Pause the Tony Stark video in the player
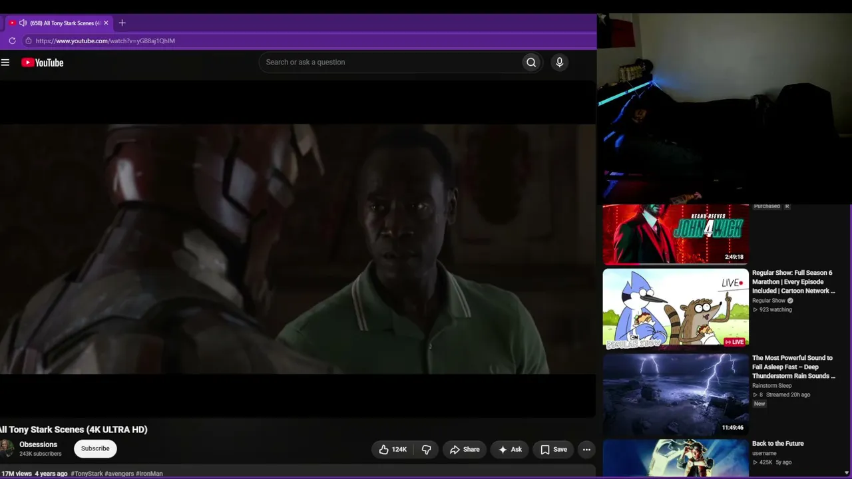The width and height of the screenshot is (852, 479). click(298, 249)
